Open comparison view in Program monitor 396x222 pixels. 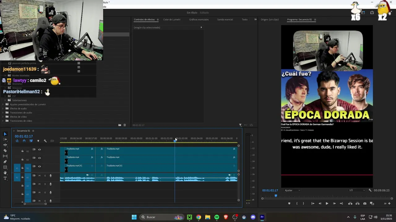(x=372, y=203)
